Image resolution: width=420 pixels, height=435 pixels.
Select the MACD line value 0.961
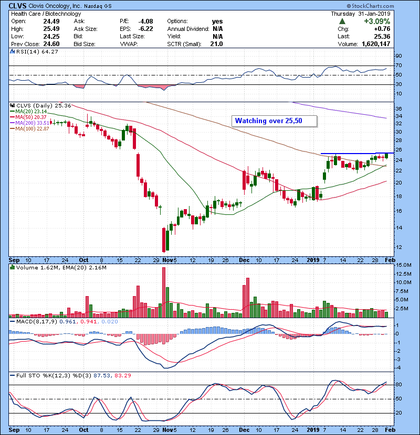[x=68, y=322]
